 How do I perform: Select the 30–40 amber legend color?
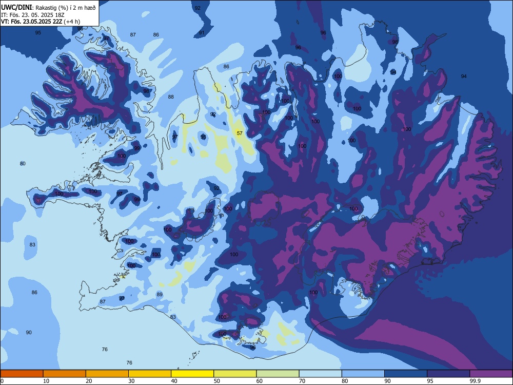(150, 374)
